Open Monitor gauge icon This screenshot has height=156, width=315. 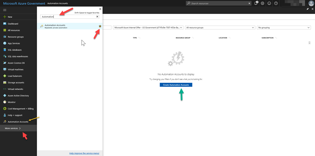coord(5,102)
